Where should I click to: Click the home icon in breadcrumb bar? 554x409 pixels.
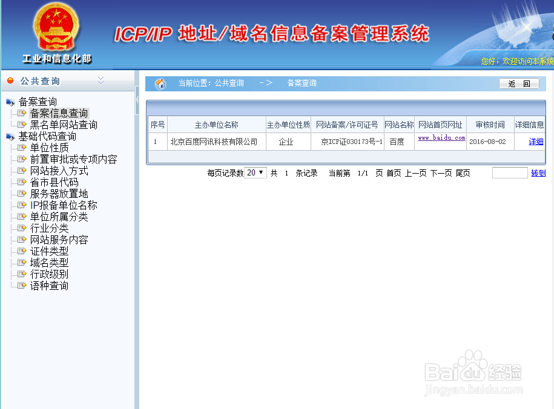coord(160,83)
